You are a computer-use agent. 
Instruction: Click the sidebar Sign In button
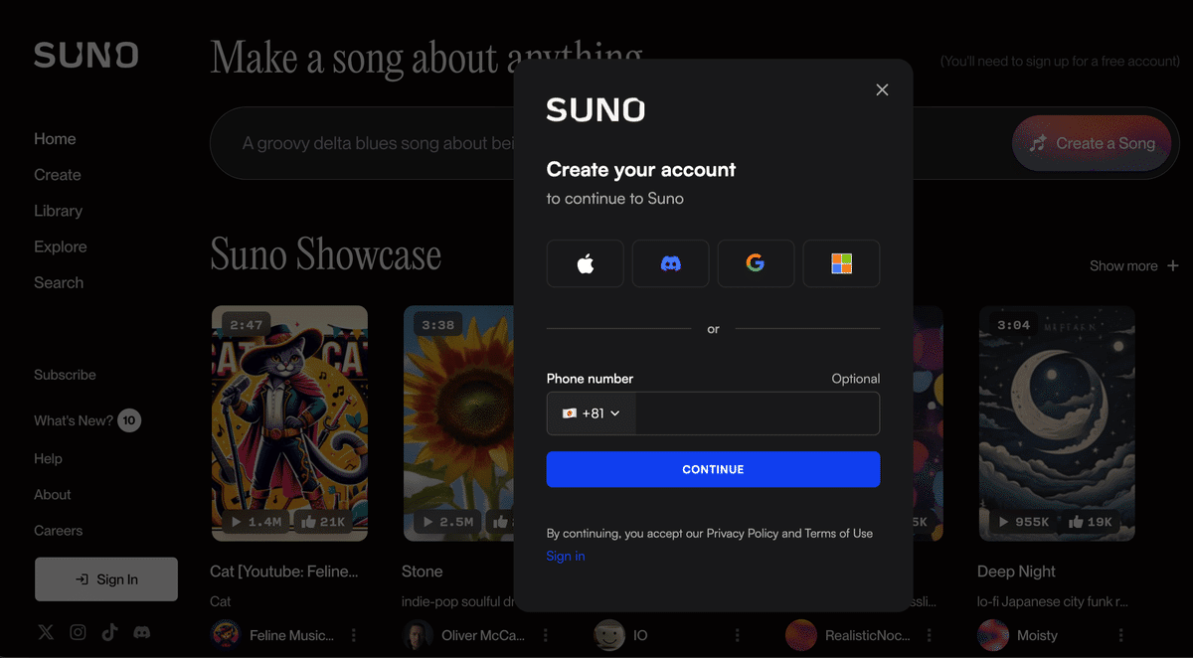(x=106, y=579)
